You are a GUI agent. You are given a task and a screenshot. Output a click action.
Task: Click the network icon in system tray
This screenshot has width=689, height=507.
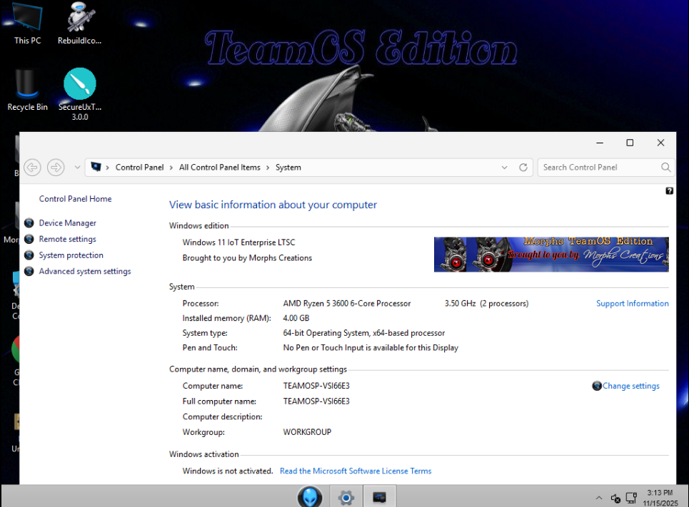[631, 497]
